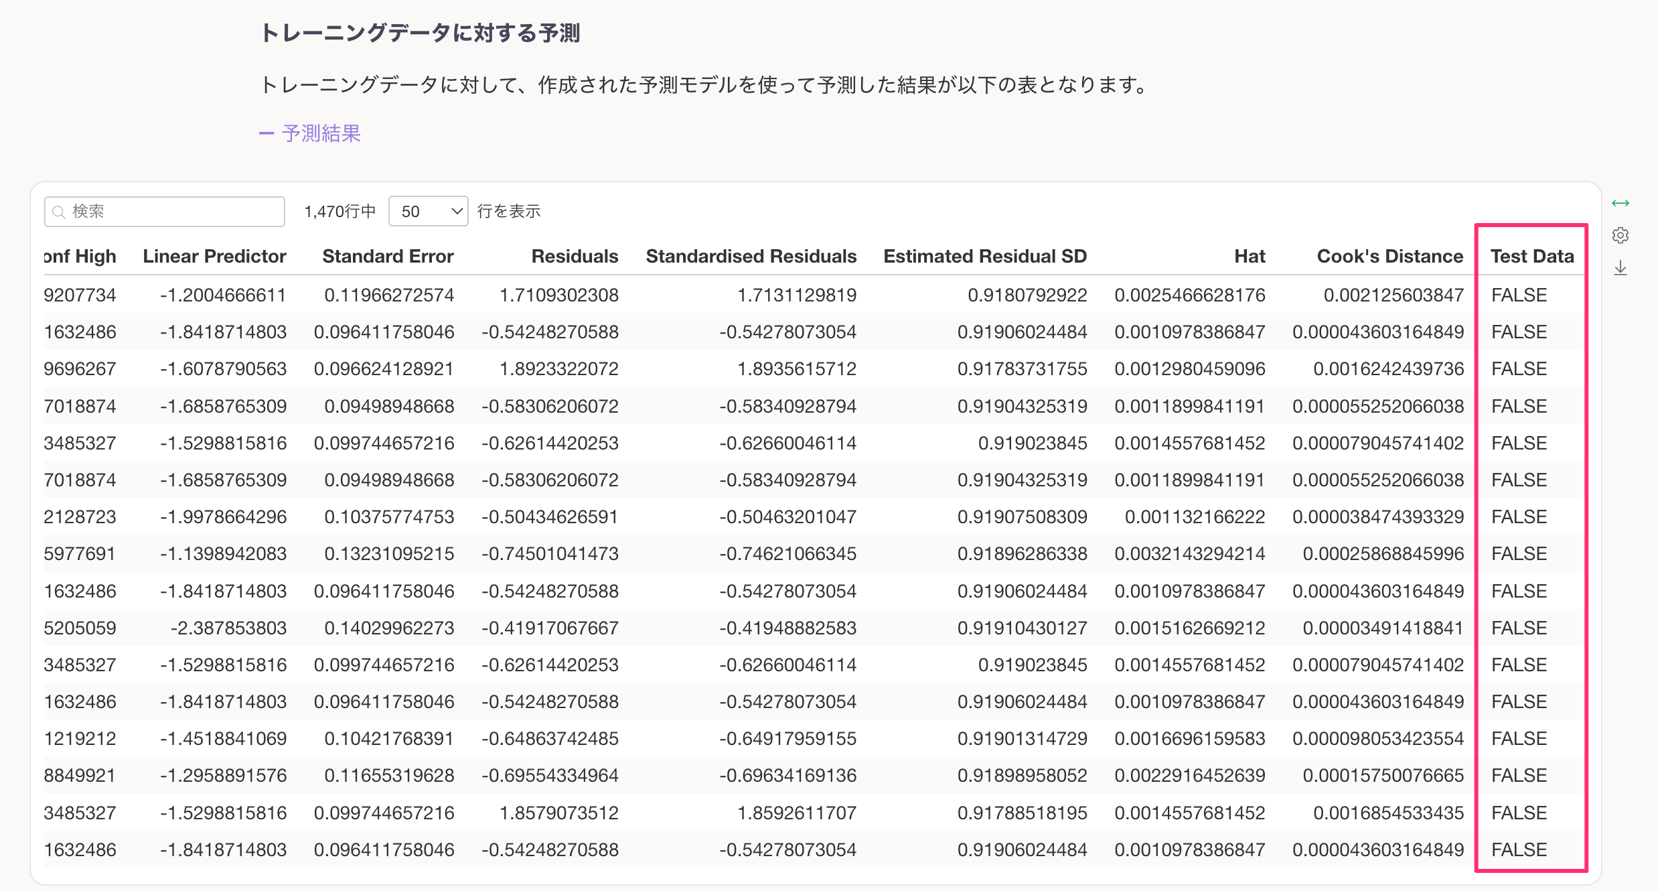Click the 1.7109302308 residuals cell

point(558,295)
